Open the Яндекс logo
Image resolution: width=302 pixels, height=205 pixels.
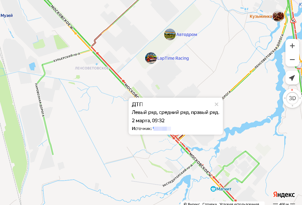click(284, 195)
